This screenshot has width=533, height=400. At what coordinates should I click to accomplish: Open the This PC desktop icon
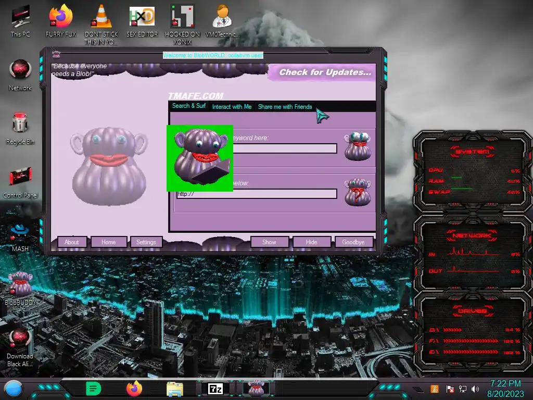pos(20,21)
